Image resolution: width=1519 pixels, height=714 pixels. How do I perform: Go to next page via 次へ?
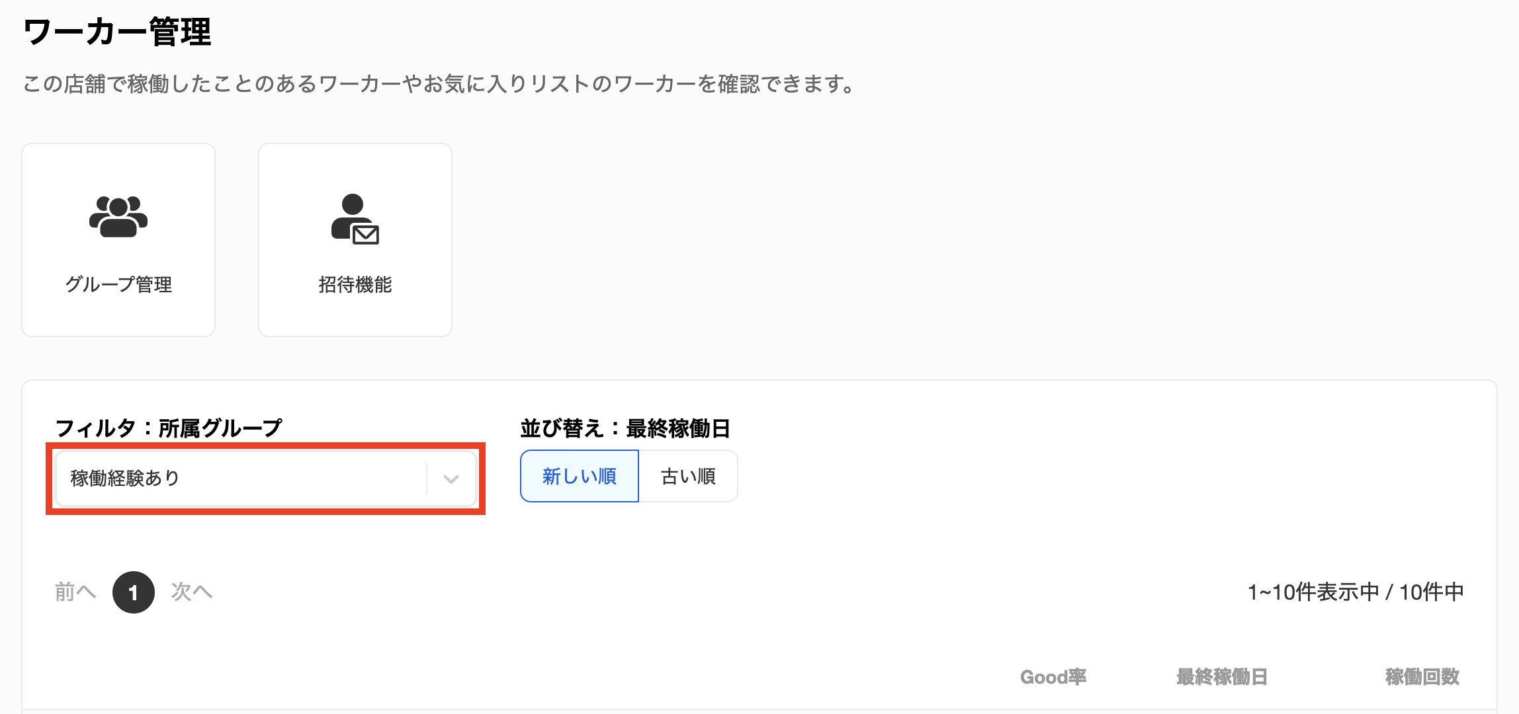192,592
